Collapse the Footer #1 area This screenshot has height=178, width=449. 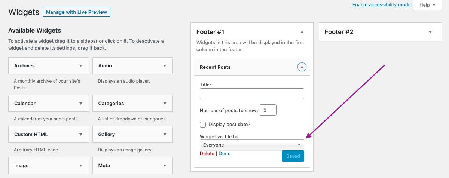[302, 32]
